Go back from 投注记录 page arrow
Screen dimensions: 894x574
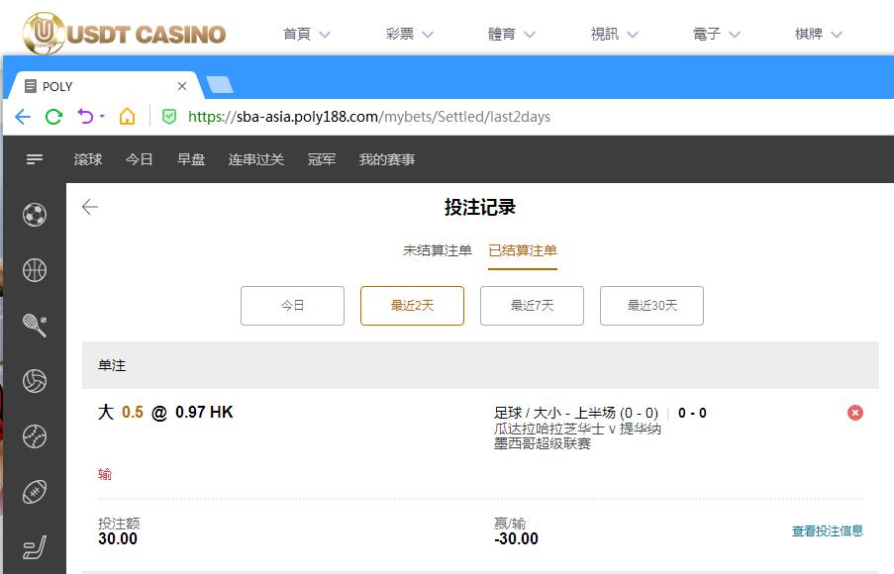click(x=90, y=207)
